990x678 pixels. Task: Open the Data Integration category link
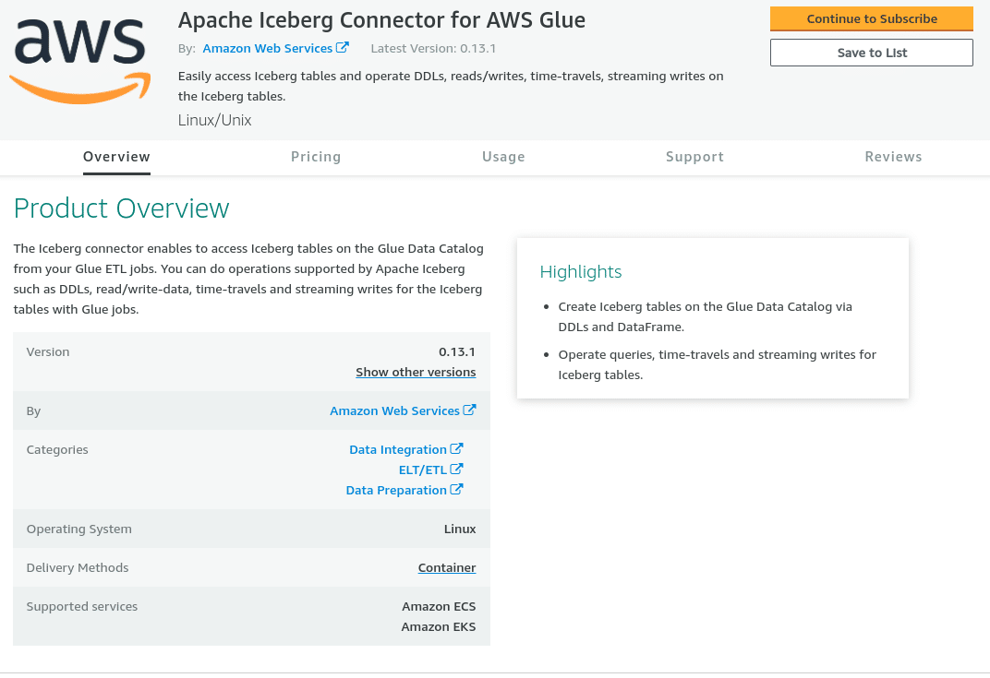398,449
